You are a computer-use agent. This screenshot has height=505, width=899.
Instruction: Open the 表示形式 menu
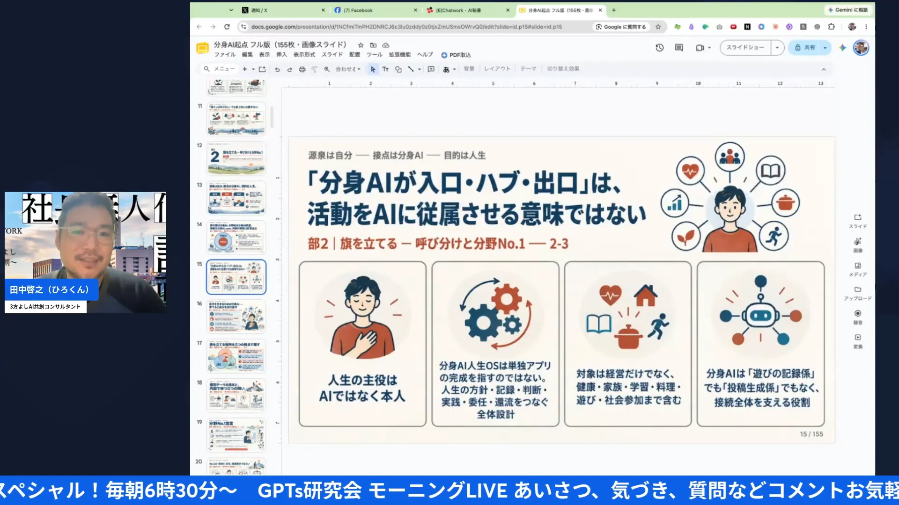[304, 55]
